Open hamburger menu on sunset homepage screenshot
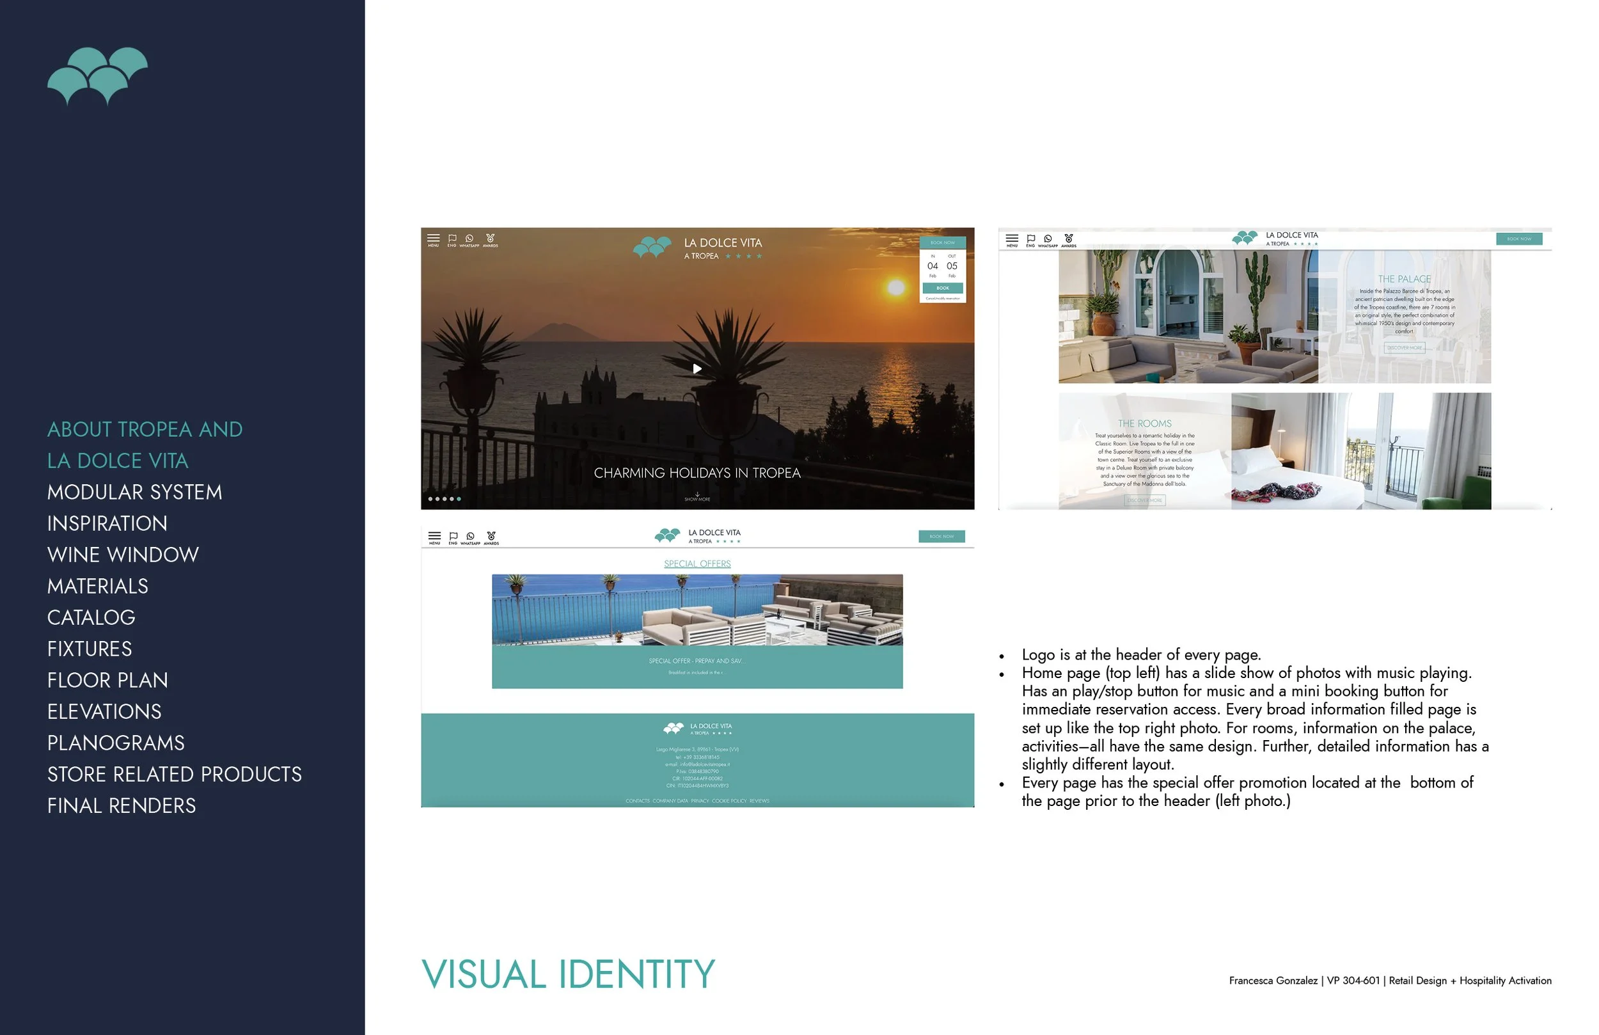 tap(434, 239)
